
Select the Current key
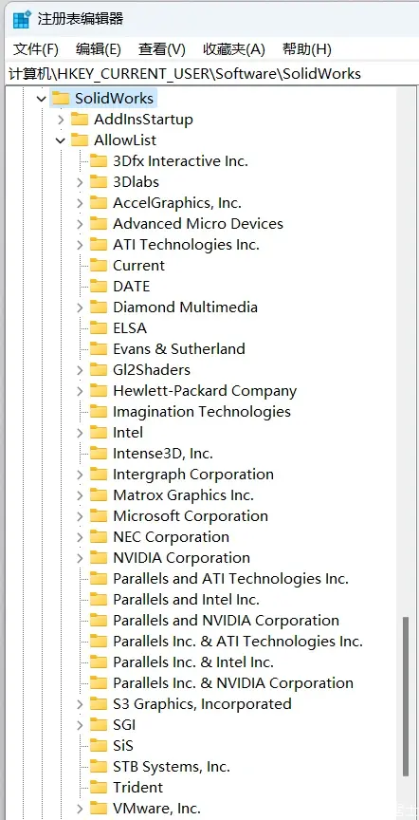(x=138, y=265)
